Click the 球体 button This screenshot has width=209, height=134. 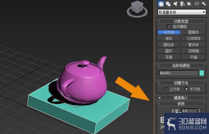pyautogui.click(x=169, y=38)
